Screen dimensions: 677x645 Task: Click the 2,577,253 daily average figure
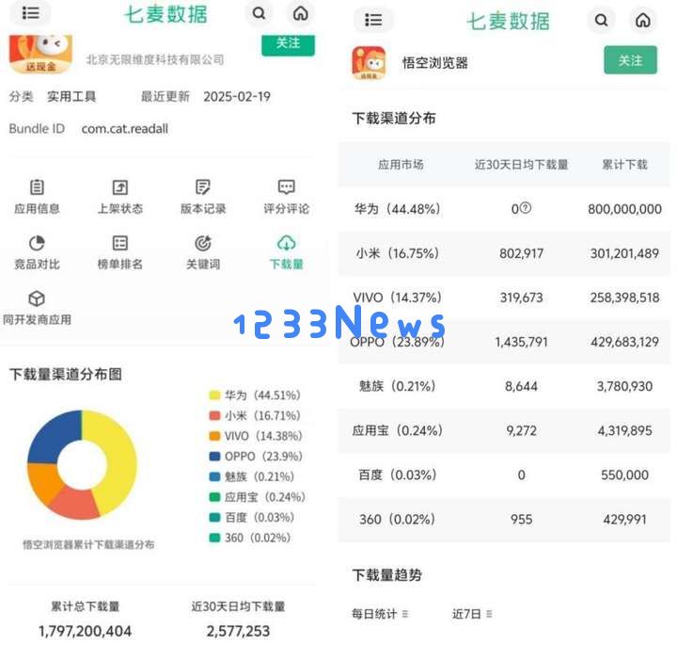click(x=238, y=631)
